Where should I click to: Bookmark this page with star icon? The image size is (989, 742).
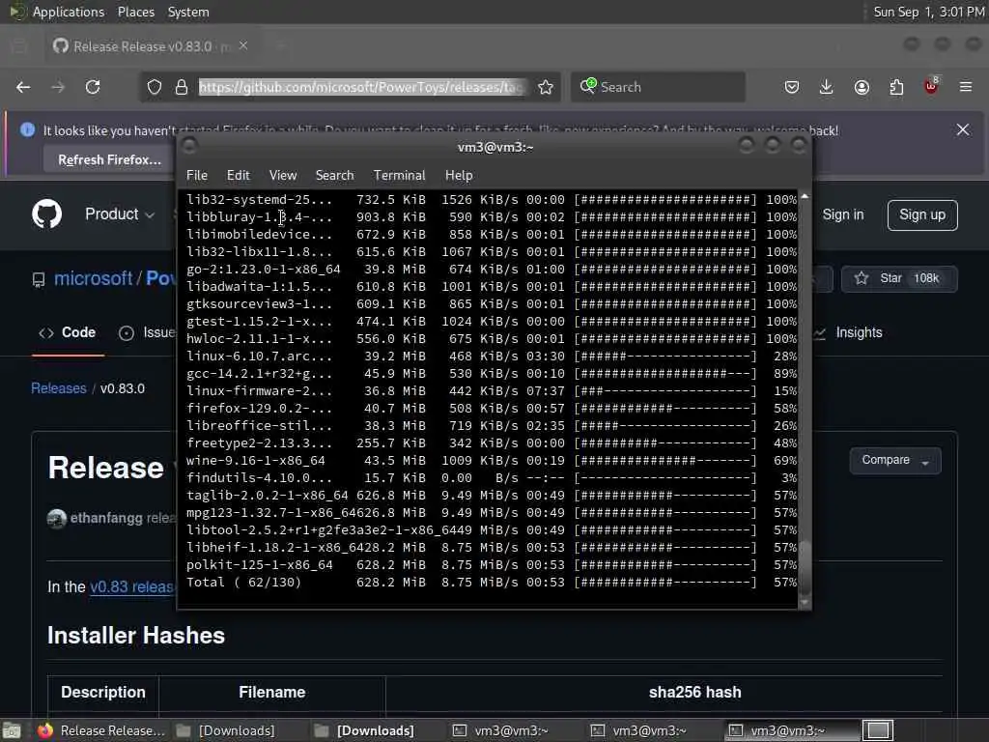(546, 87)
